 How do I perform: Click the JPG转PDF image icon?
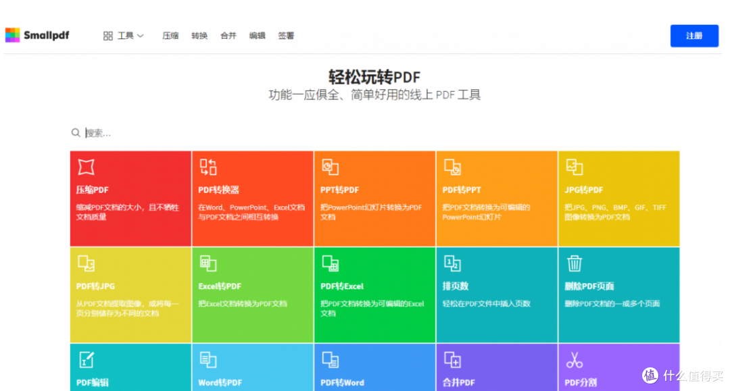[x=574, y=167]
